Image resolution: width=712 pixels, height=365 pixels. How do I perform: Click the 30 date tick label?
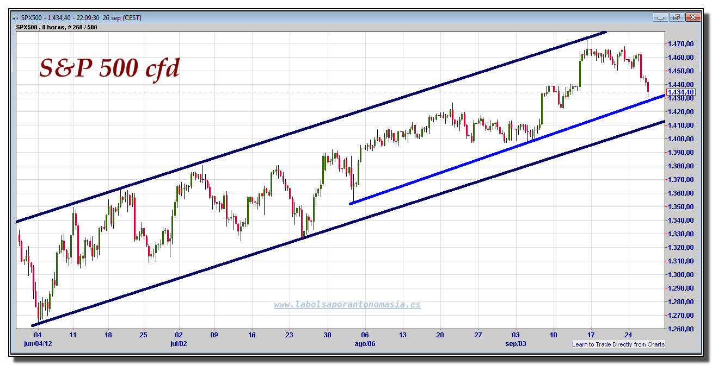pyautogui.click(x=327, y=335)
